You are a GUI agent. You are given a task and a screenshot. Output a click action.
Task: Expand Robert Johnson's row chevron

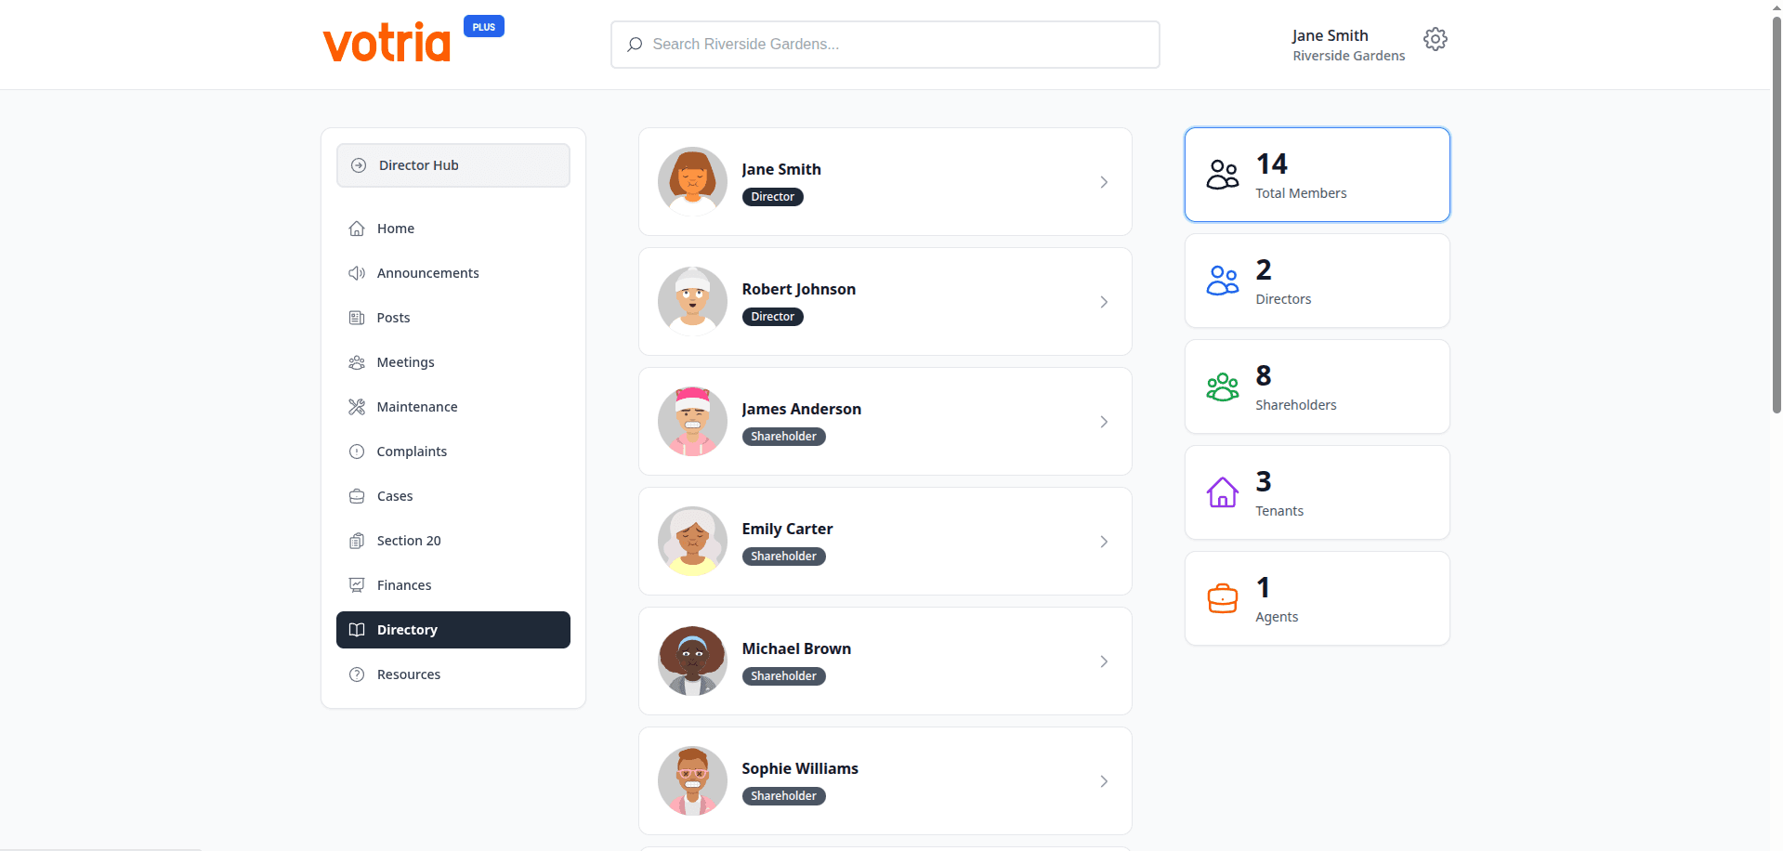tap(1104, 302)
